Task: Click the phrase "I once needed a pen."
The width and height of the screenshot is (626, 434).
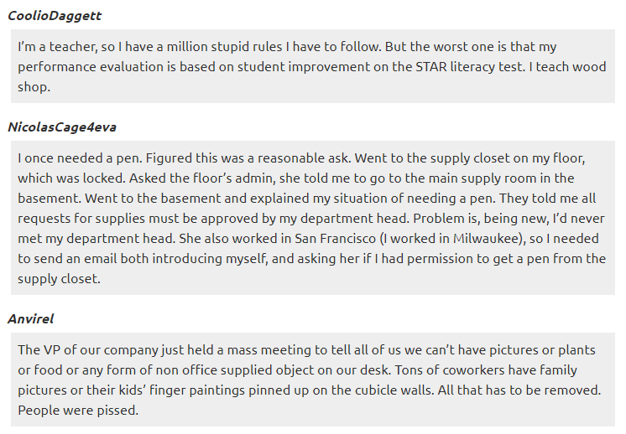Action: click(80, 158)
